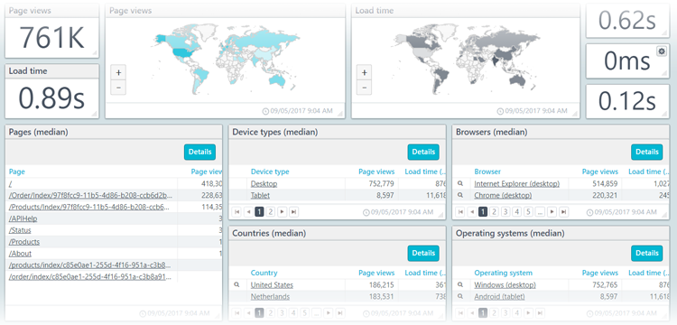Open the /APIHelp page link
Viewport: 677px width, 325px height.
click(23, 218)
